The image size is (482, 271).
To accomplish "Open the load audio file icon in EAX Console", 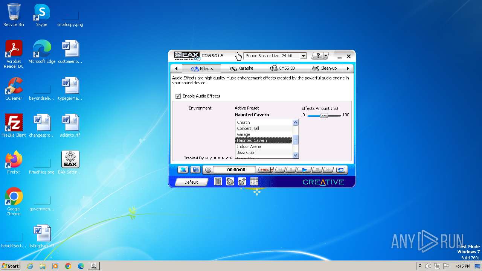I will click(x=183, y=170).
